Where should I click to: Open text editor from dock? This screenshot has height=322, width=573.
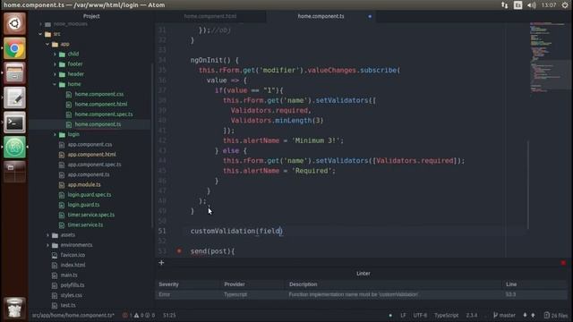click(14, 97)
